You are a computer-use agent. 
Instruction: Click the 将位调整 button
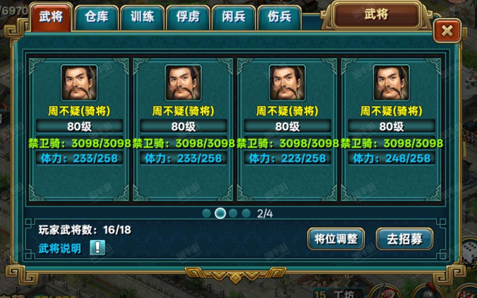click(x=336, y=239)
